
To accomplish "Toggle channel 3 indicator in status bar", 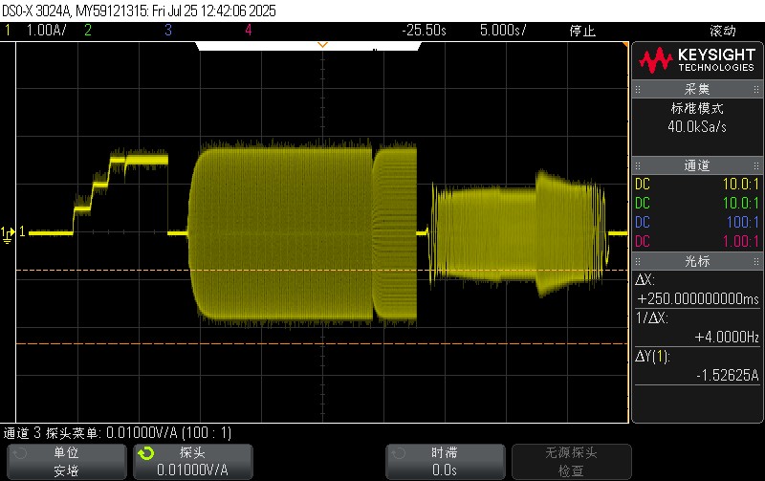I will (167, 30).
